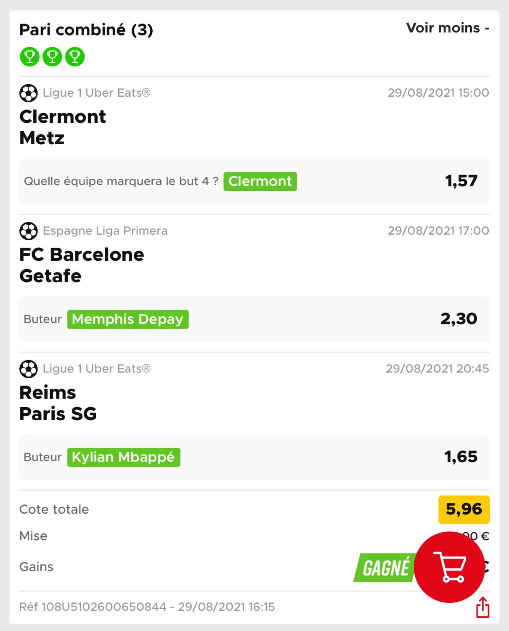Click the 2,30 odds for Depay

coord(459,319)
